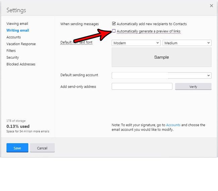Save the settings changes
This screenshot has height=191, width=218.
17,148
